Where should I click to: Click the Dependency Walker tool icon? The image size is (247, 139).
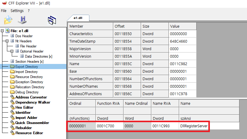12,102
